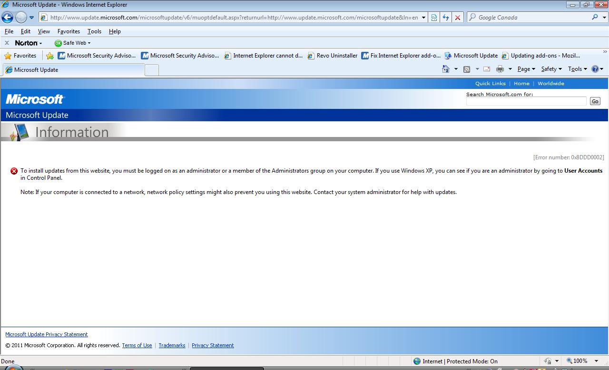Expand the Safe Web dropdown arrow
Image resolution: width=609 pixels, height=370 pixels.
89,43
